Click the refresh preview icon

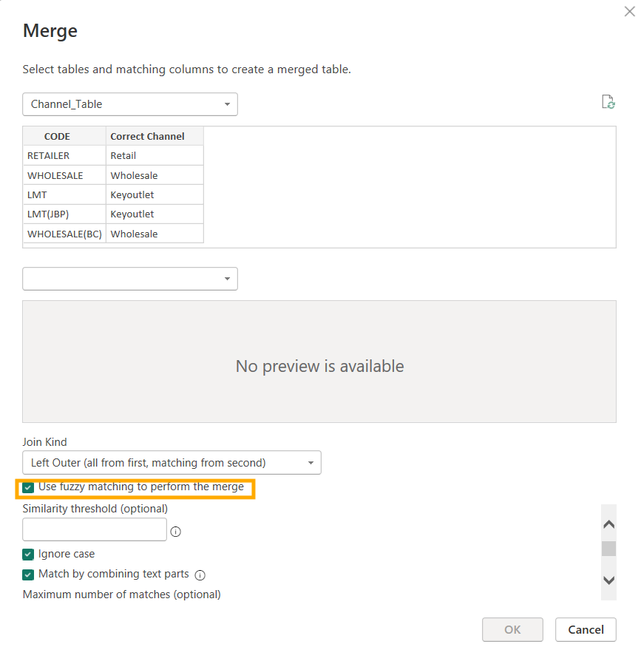coord(608,102)
